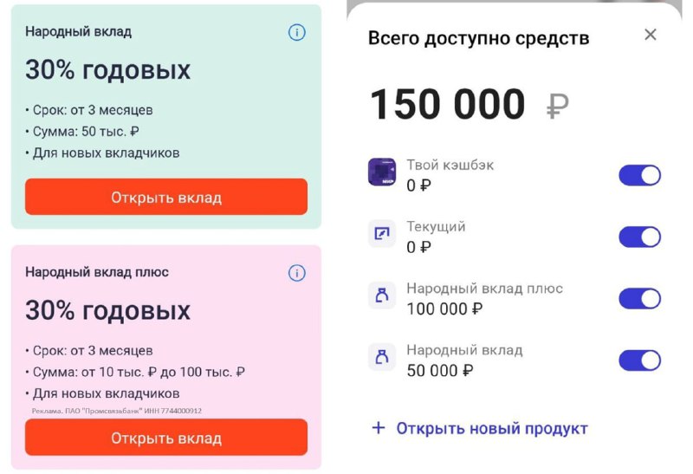The image size is (693, 474).
Task: Click the plus icon beside Открыть новый продукт
Action: click(379, 427)
